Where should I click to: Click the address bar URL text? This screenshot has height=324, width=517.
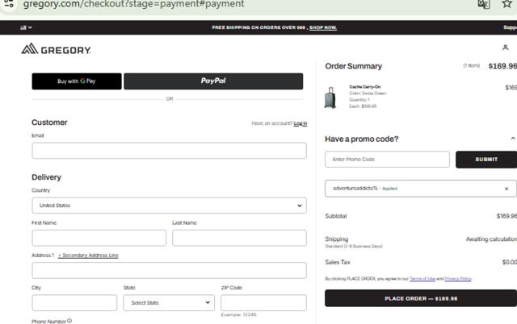[x=133, y=4]
